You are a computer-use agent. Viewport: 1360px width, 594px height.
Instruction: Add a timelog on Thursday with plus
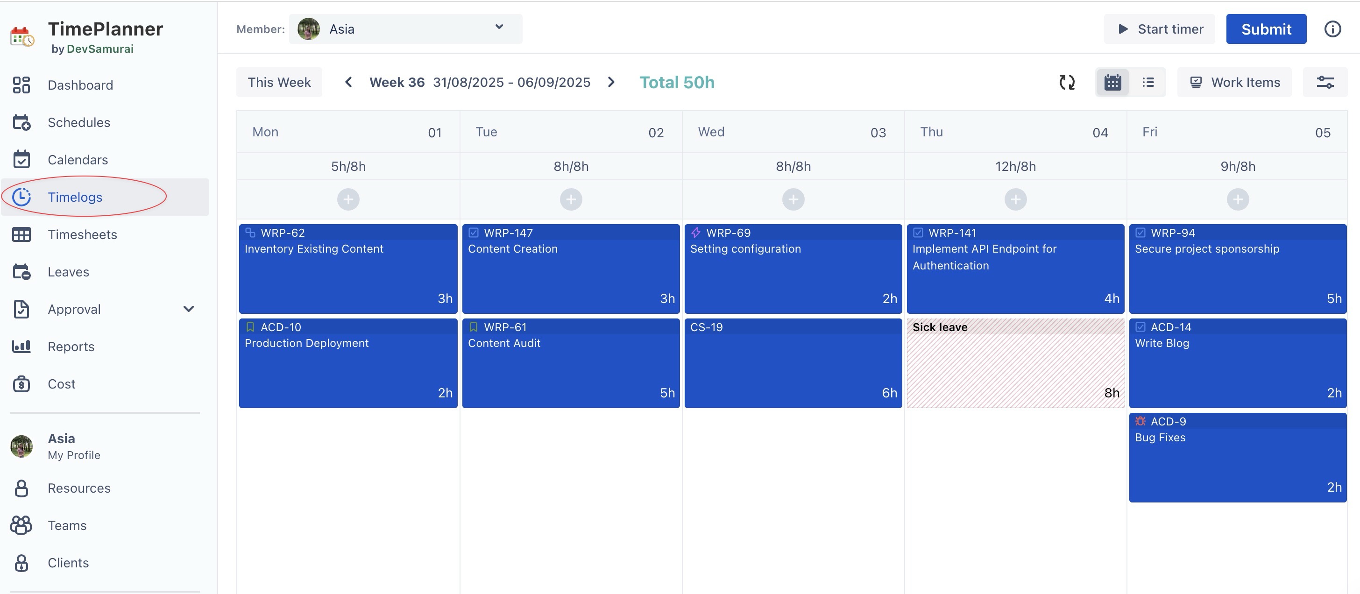(1015, 199)
